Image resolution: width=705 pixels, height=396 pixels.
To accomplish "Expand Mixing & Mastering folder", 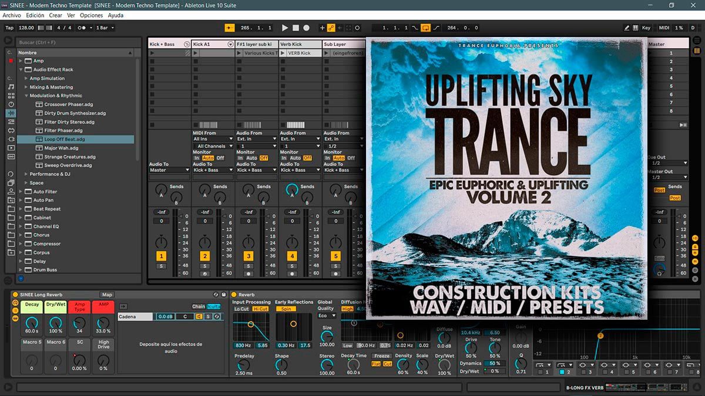I will [x=26, y=87].
